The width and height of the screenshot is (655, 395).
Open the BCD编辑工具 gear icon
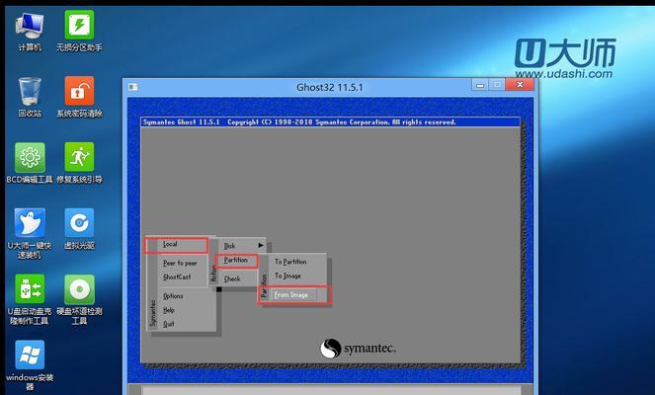pos(30,157)
